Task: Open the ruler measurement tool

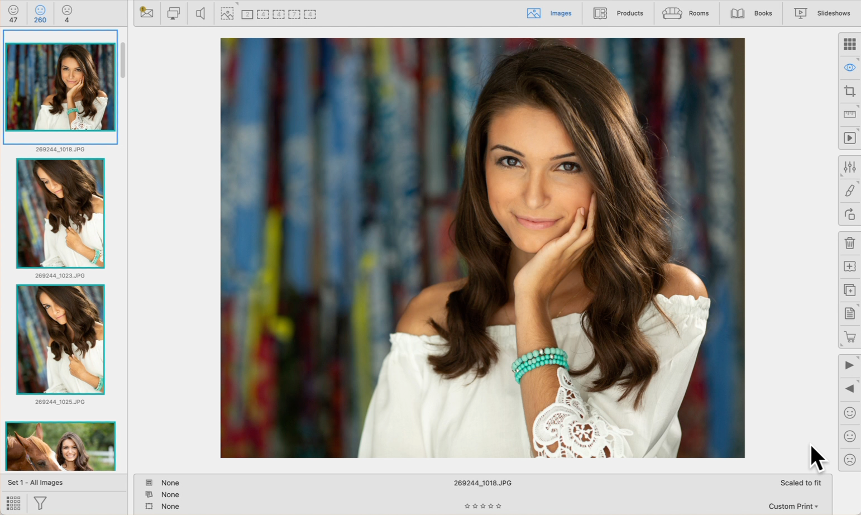Action: tap(849, 115)
